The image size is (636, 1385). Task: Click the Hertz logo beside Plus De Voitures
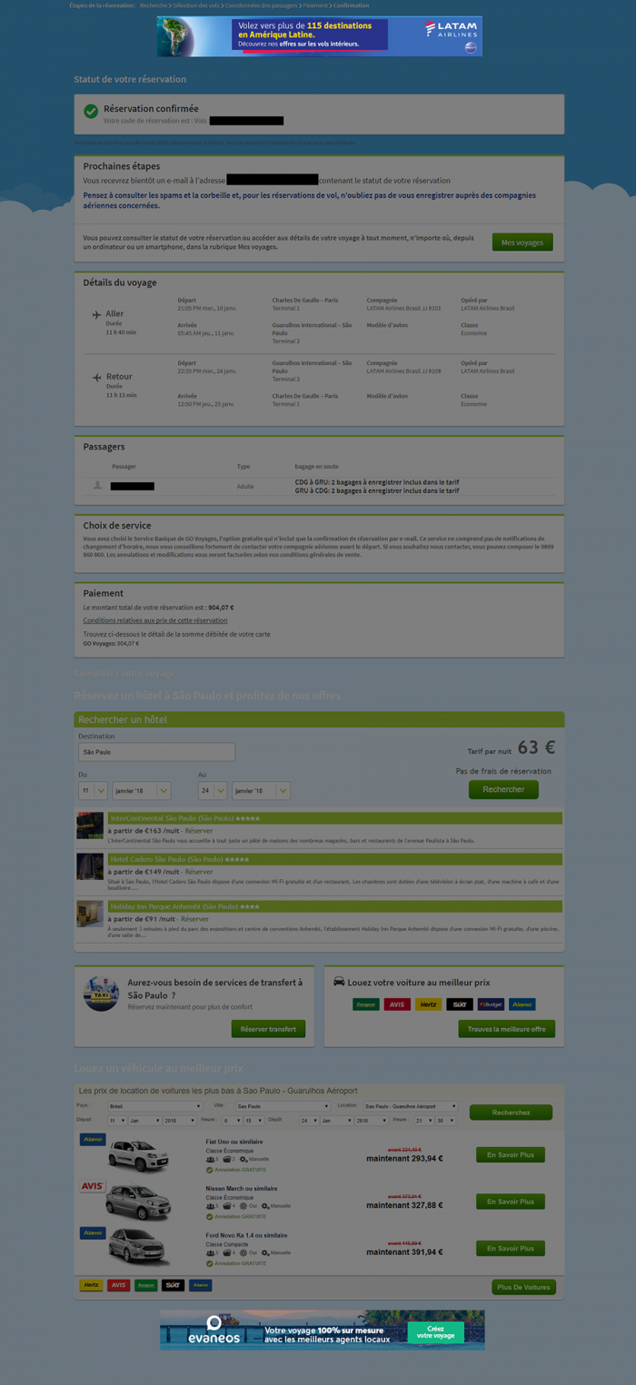[x=91, y=1285]
